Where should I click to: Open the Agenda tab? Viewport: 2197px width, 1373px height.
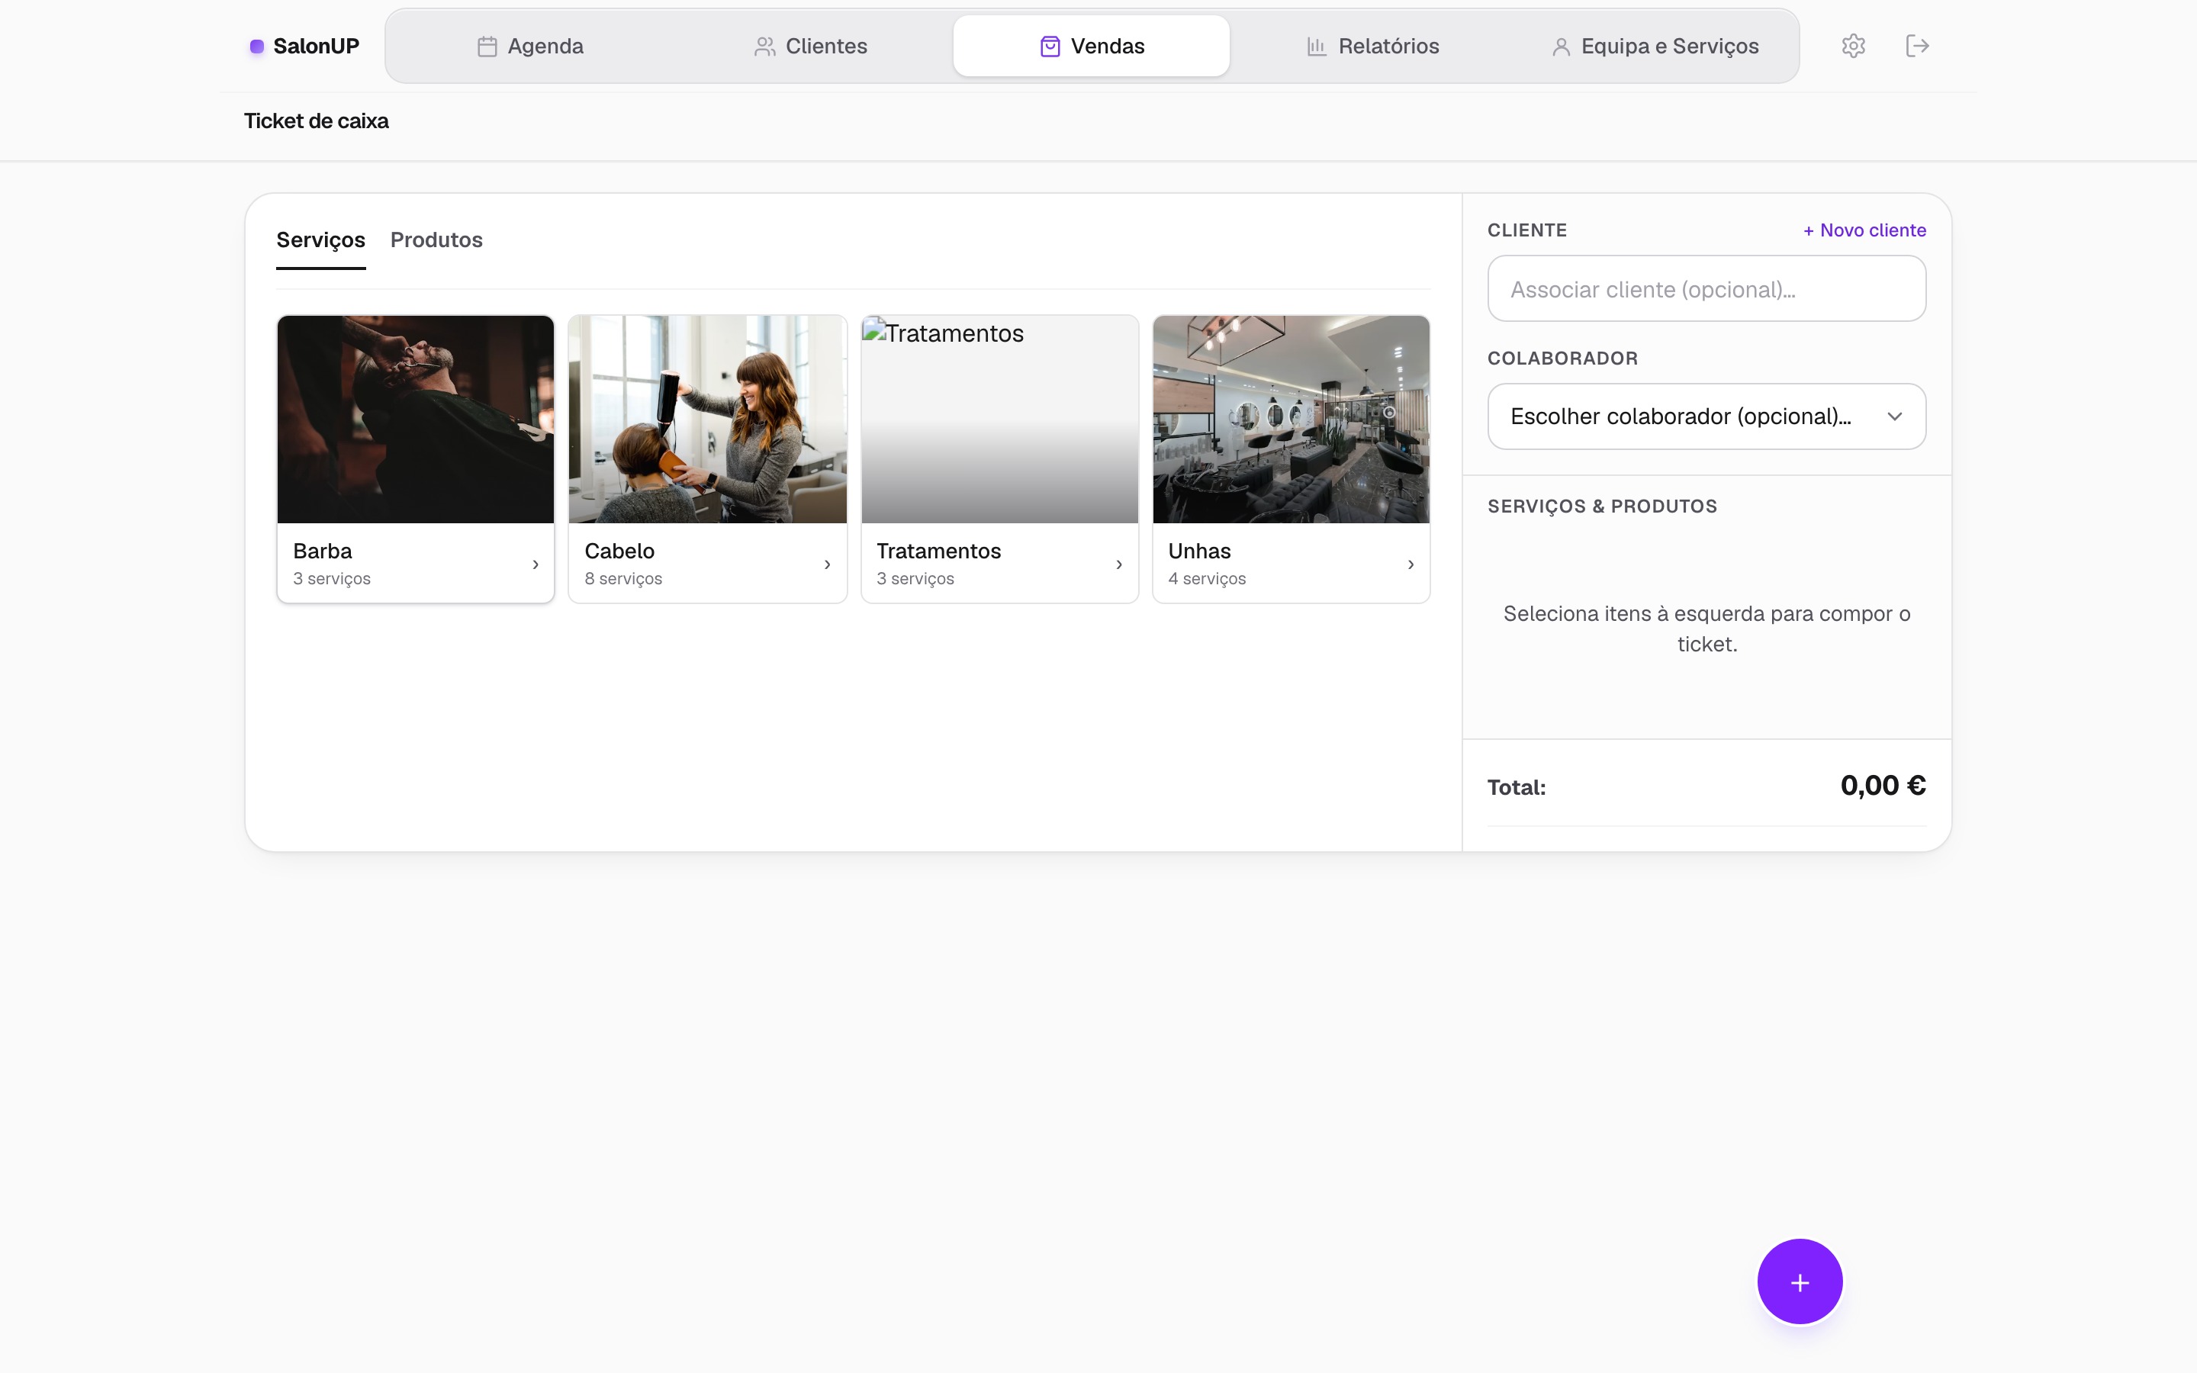(530, 47)
